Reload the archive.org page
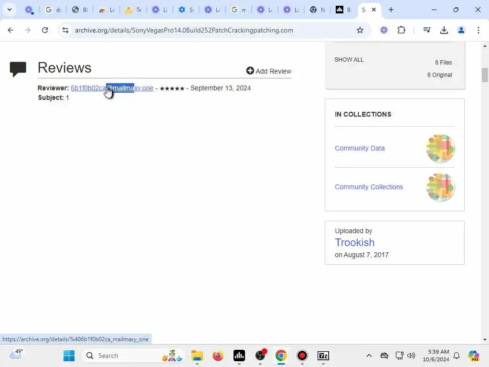 [x=45, y=30]
